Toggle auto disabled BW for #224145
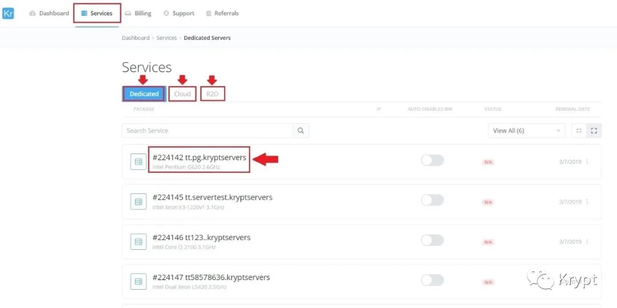The width and height of the screenshot is (617, 308). pos(432,200)
